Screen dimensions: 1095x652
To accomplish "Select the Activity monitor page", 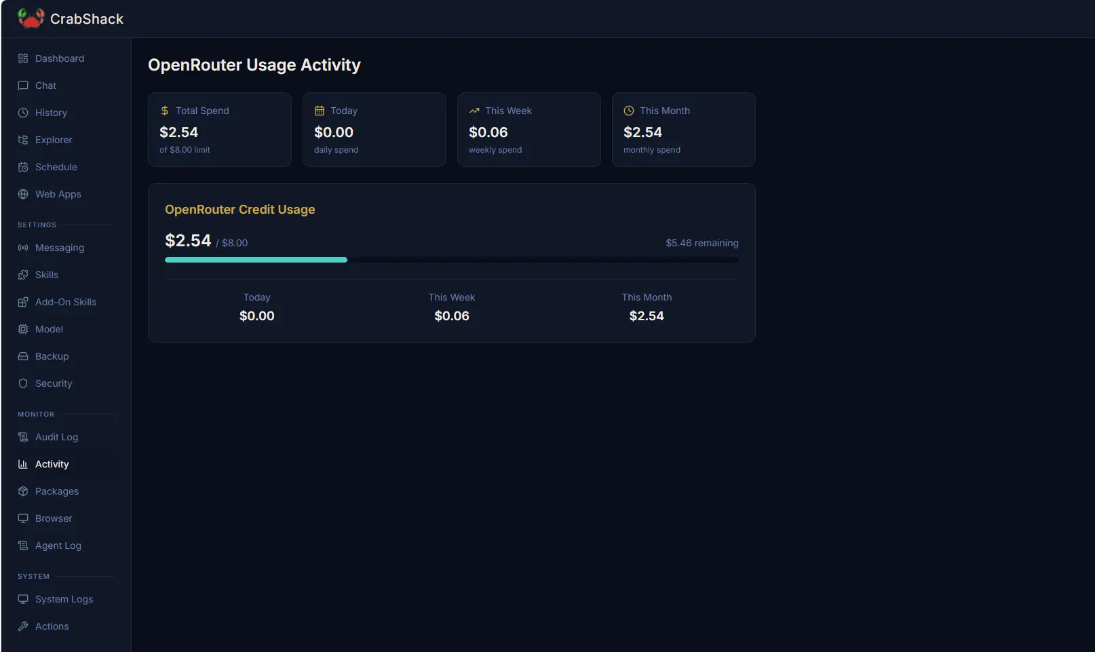I will coord(66,464).
